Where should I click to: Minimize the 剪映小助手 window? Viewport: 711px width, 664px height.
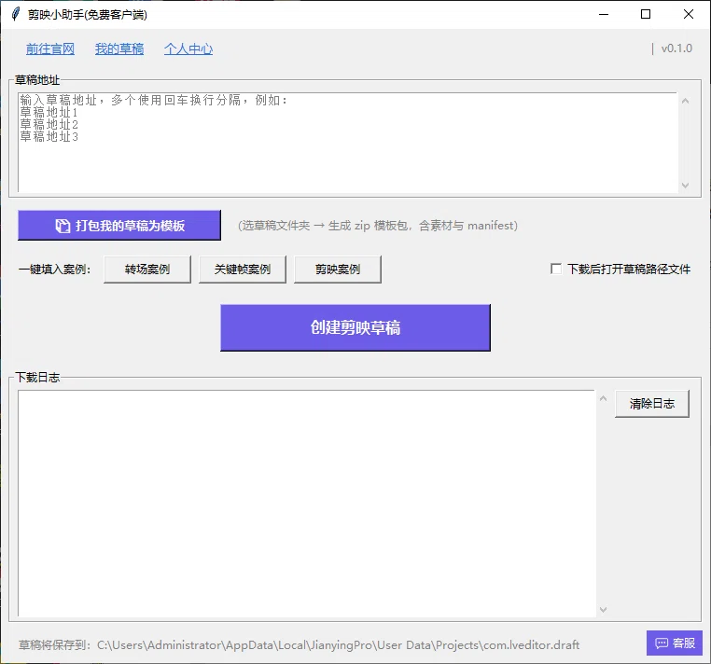pyautogui.click(x=604, y=15)
